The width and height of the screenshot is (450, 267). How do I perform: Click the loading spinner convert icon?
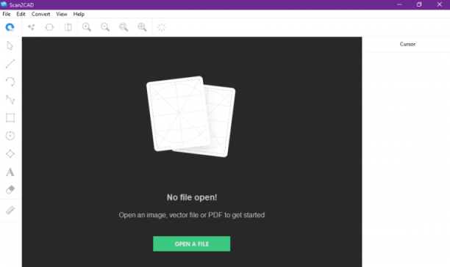point(162,27)
